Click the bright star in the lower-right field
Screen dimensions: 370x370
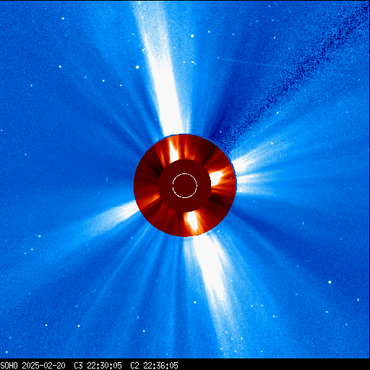pos(330,282)
